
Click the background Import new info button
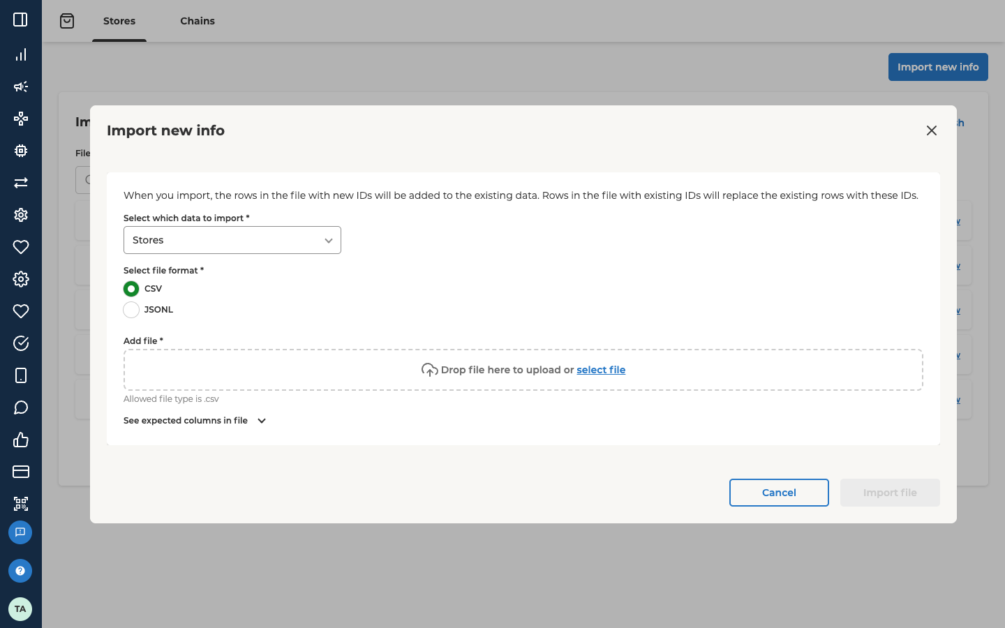(x=938, y=67)
